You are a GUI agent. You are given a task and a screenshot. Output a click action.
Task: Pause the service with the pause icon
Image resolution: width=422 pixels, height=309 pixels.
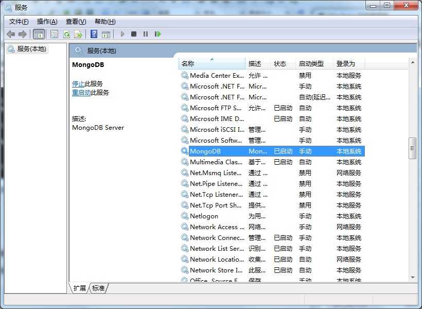click(146, 34)
